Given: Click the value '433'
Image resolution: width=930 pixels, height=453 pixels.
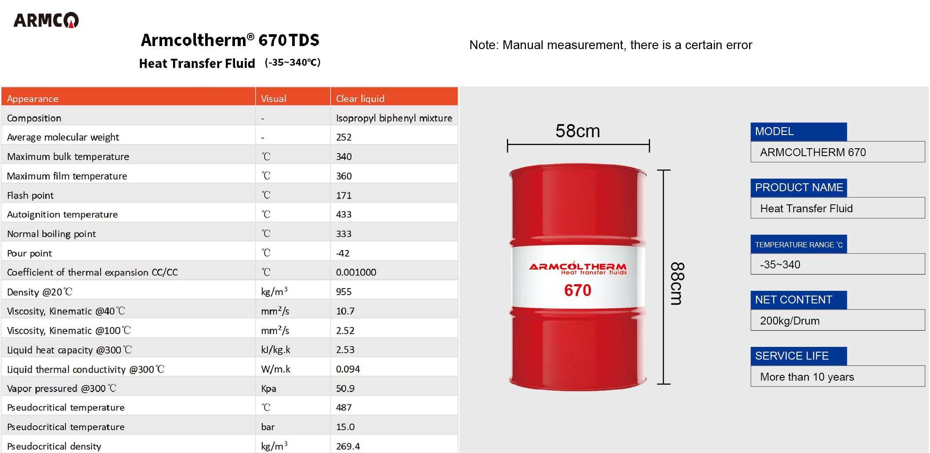Looking at the screenshot, I should (x=344, y=214).
